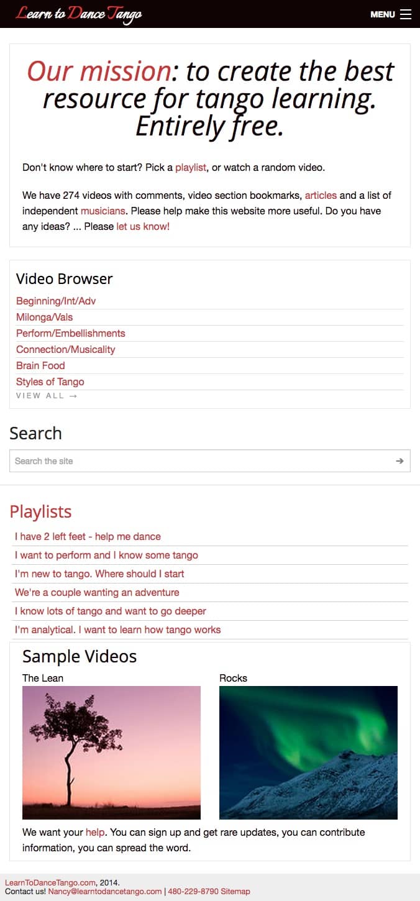Click VIEW ALL under Video Browser

(x=47, y=396)
